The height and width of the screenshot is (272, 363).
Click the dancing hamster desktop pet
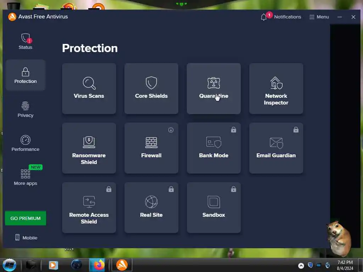tap(339, 238)
